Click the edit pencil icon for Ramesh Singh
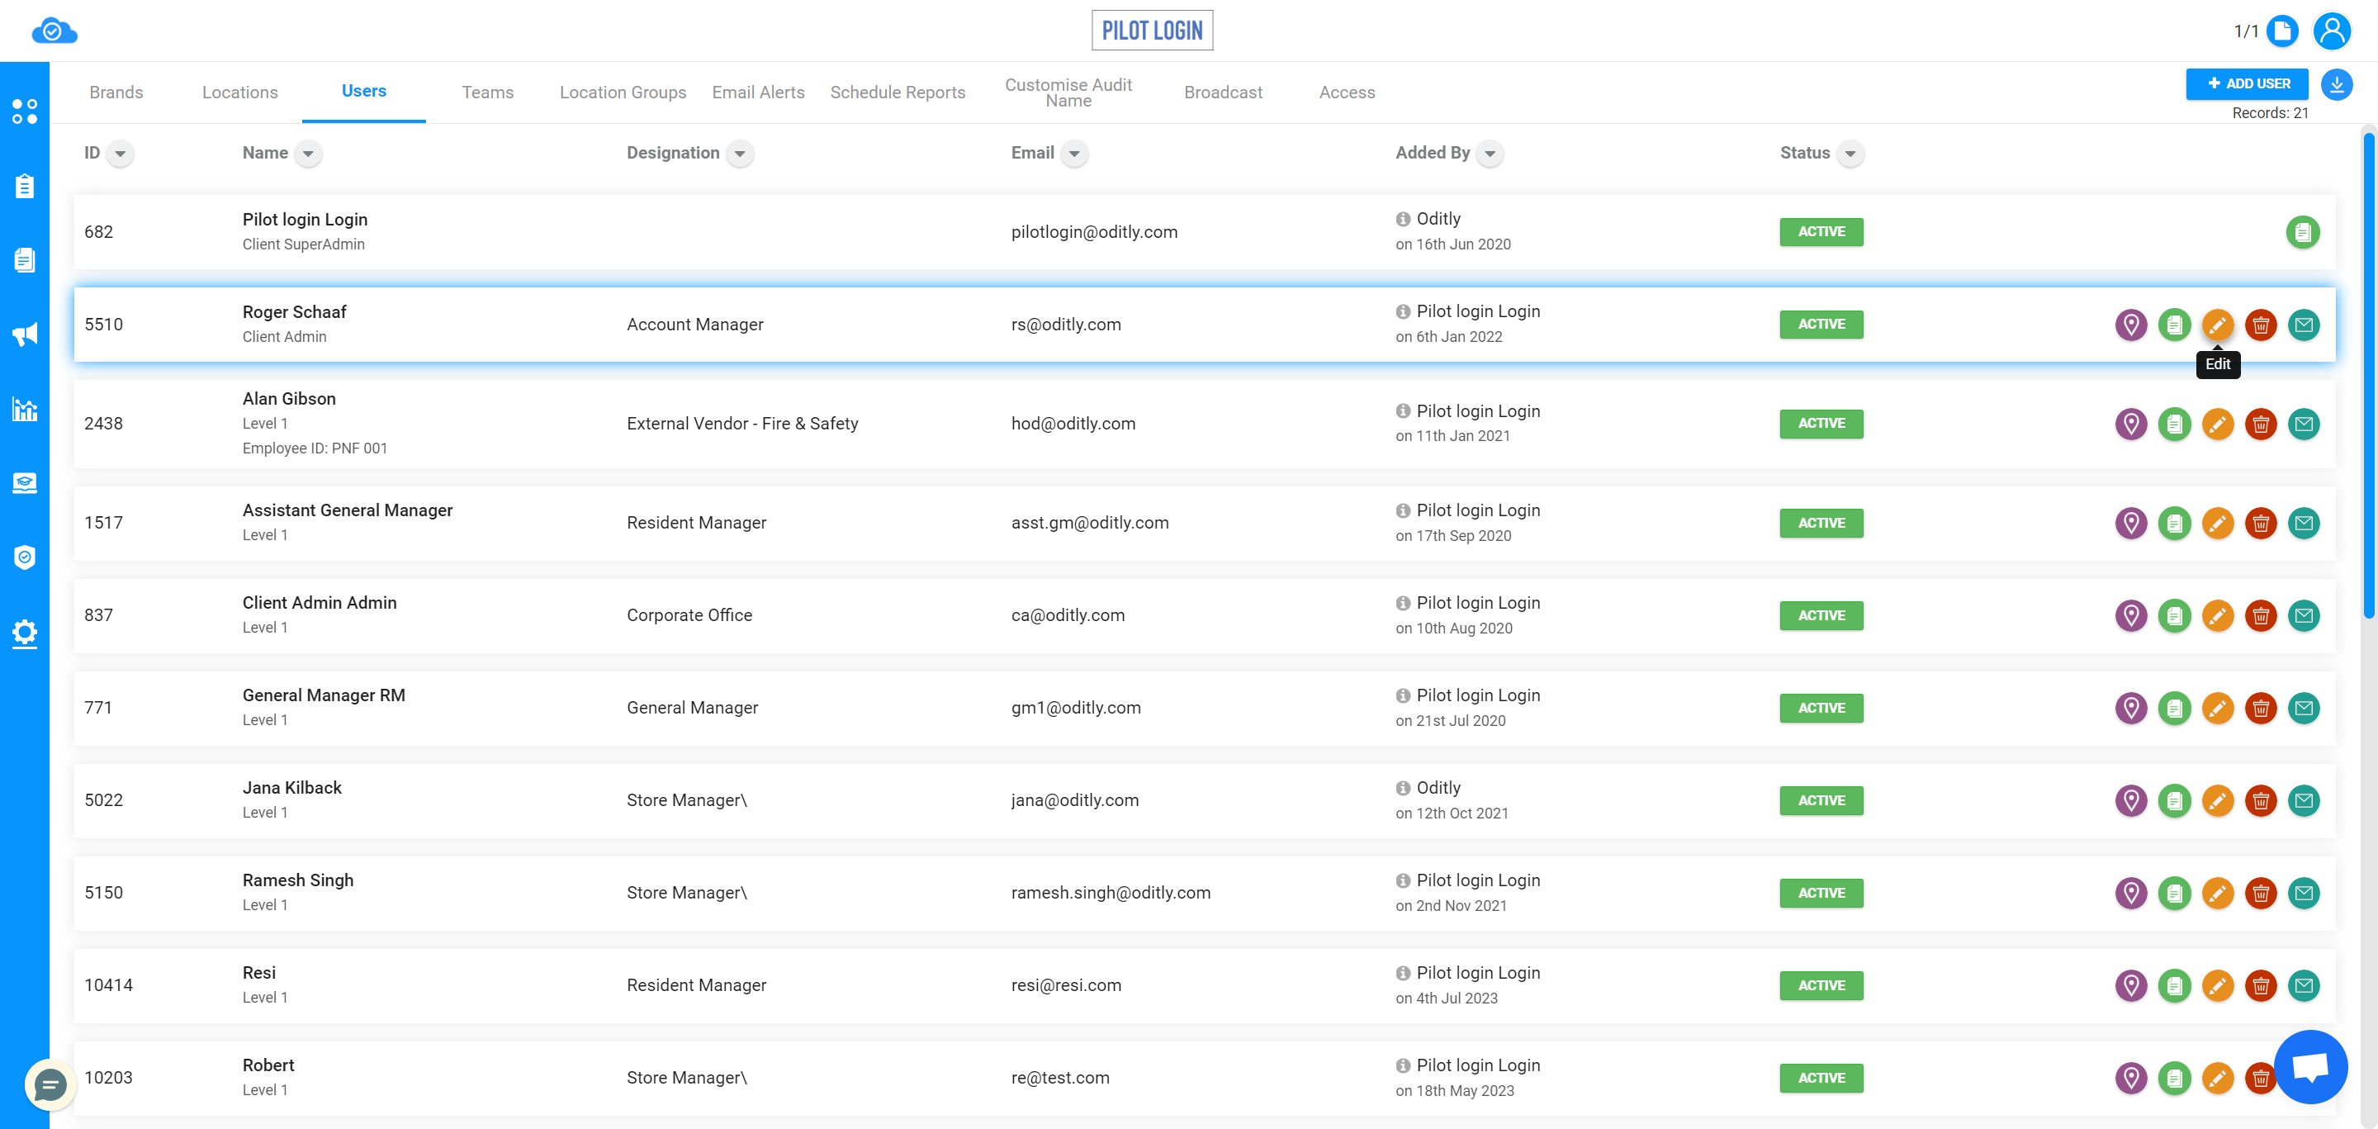This screenshot has width=2378, height=1129. [x=2219, y=892]
